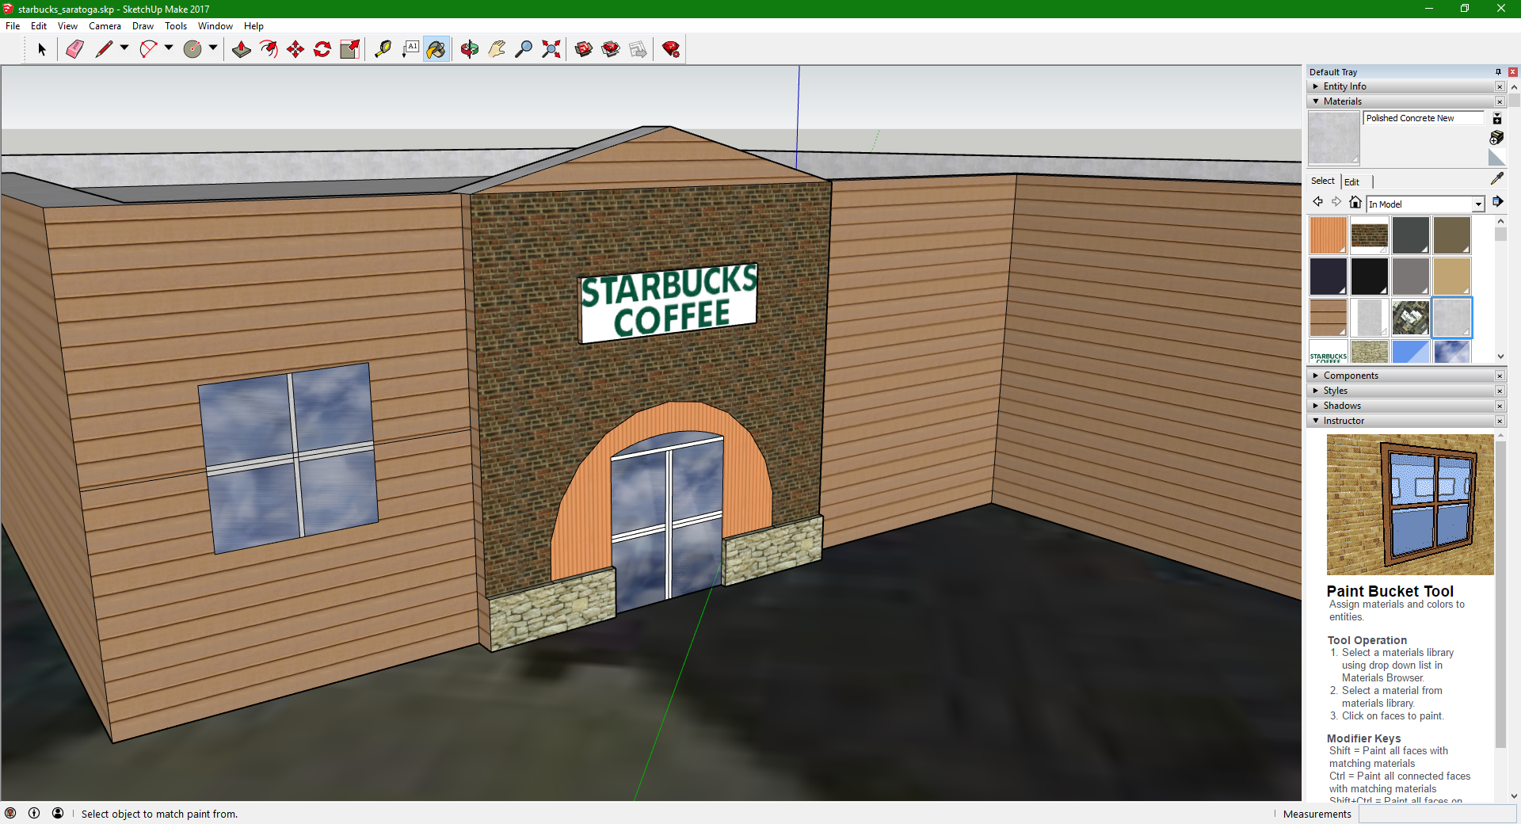The width and height of the screenshot is (1521, 824).
Task: Toggle the Paint Bucket tool
Action: click(x=436, y=49)
